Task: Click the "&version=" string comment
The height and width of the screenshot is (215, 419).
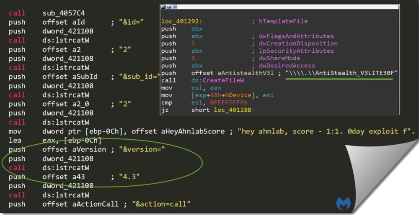Action: point(142,149)
